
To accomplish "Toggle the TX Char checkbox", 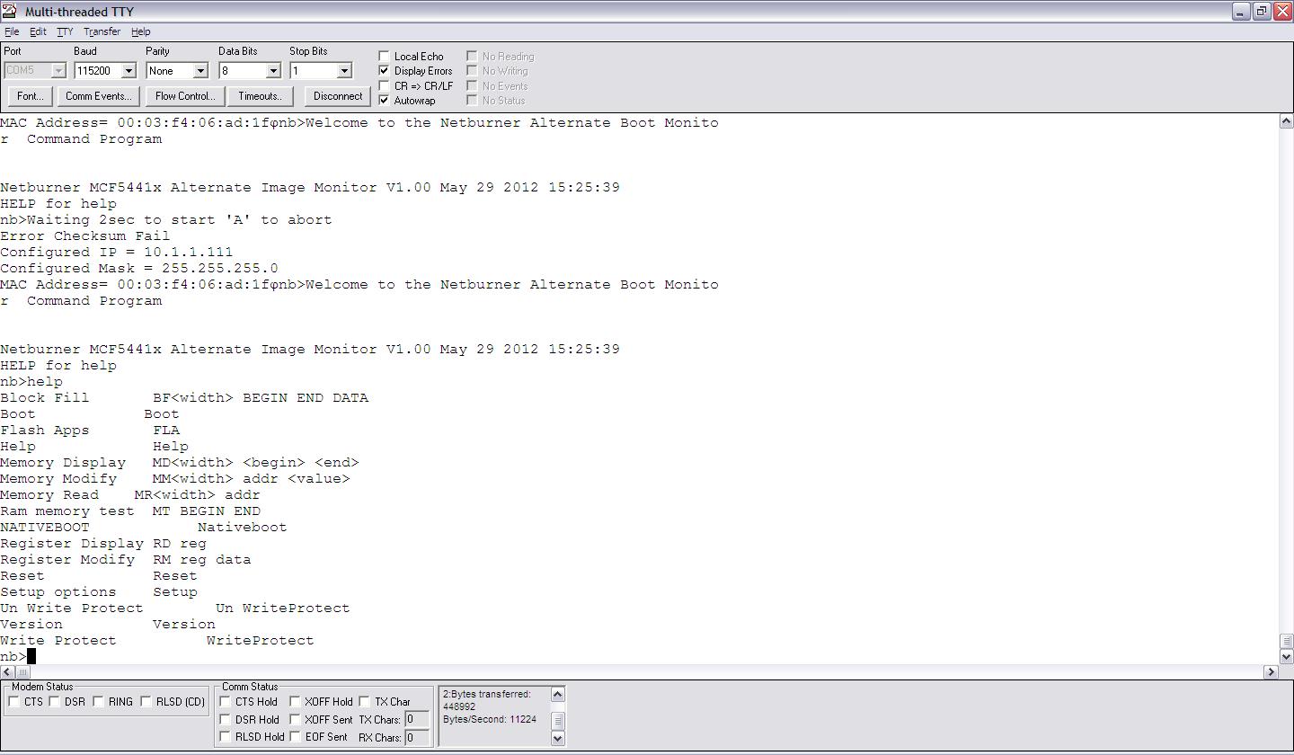I will pos(365,702).
